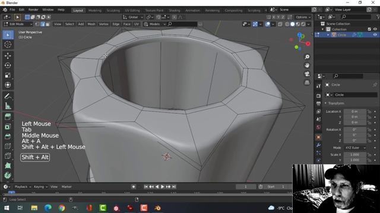This screenshot has height=213, width=380.
Task: Switch to material preview shading
Action: (x=298, y=24)
